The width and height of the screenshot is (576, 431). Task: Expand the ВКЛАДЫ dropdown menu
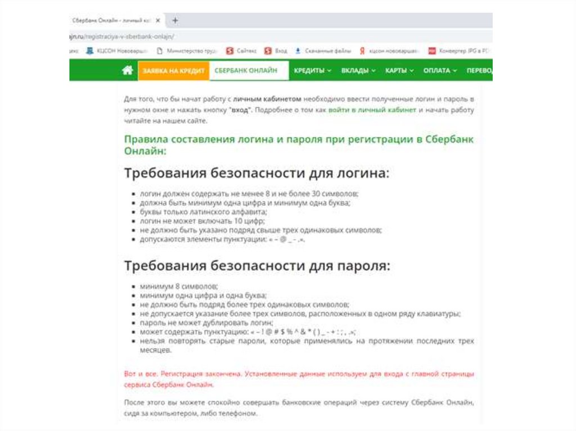(358, 70)
